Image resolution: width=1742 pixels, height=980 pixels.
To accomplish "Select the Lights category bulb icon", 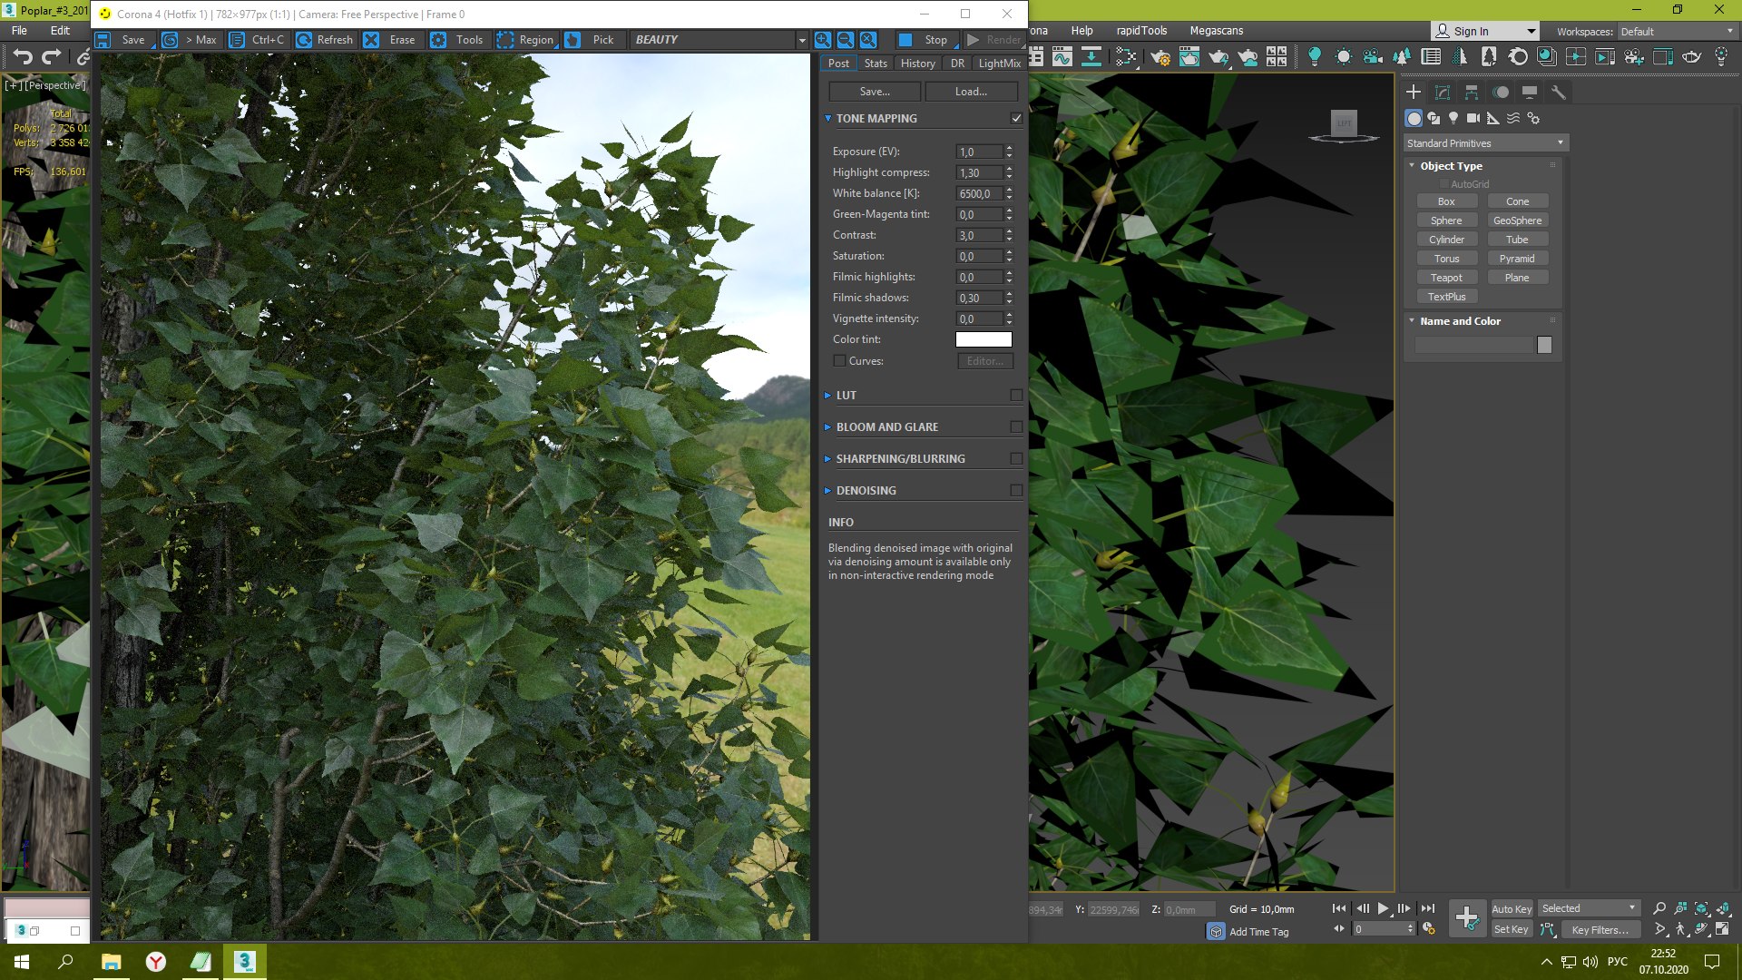I will 1453,118.
